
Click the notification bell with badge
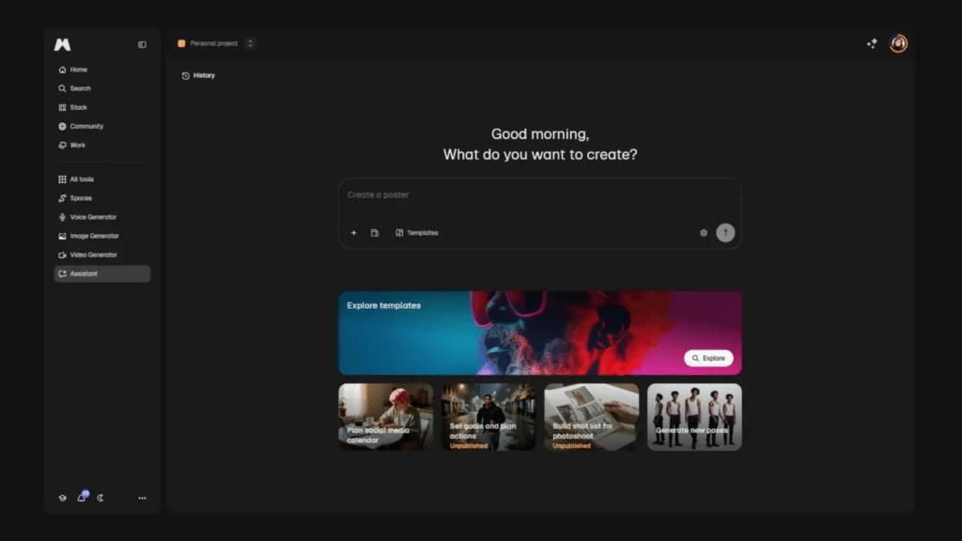tap(81, 498)
